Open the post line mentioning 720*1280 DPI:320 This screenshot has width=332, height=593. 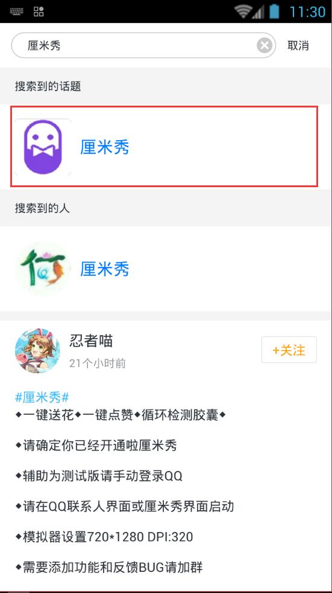coord(104,537)
